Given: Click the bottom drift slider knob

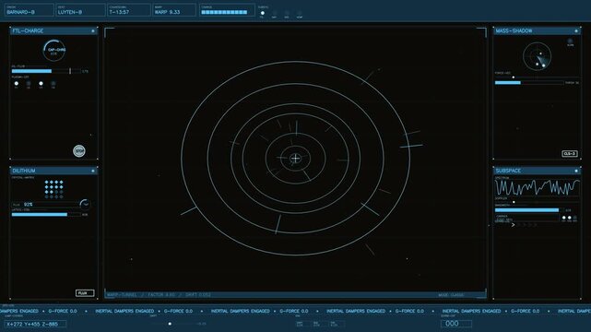Looking at the screenshot, I should pyautogui.click(x=170, y=324).
